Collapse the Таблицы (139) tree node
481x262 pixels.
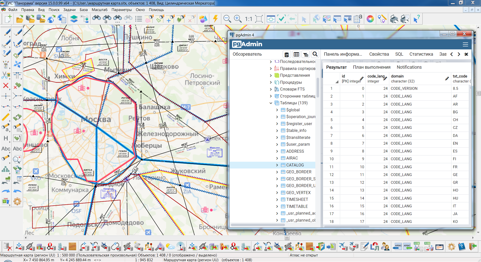(271, 103)
